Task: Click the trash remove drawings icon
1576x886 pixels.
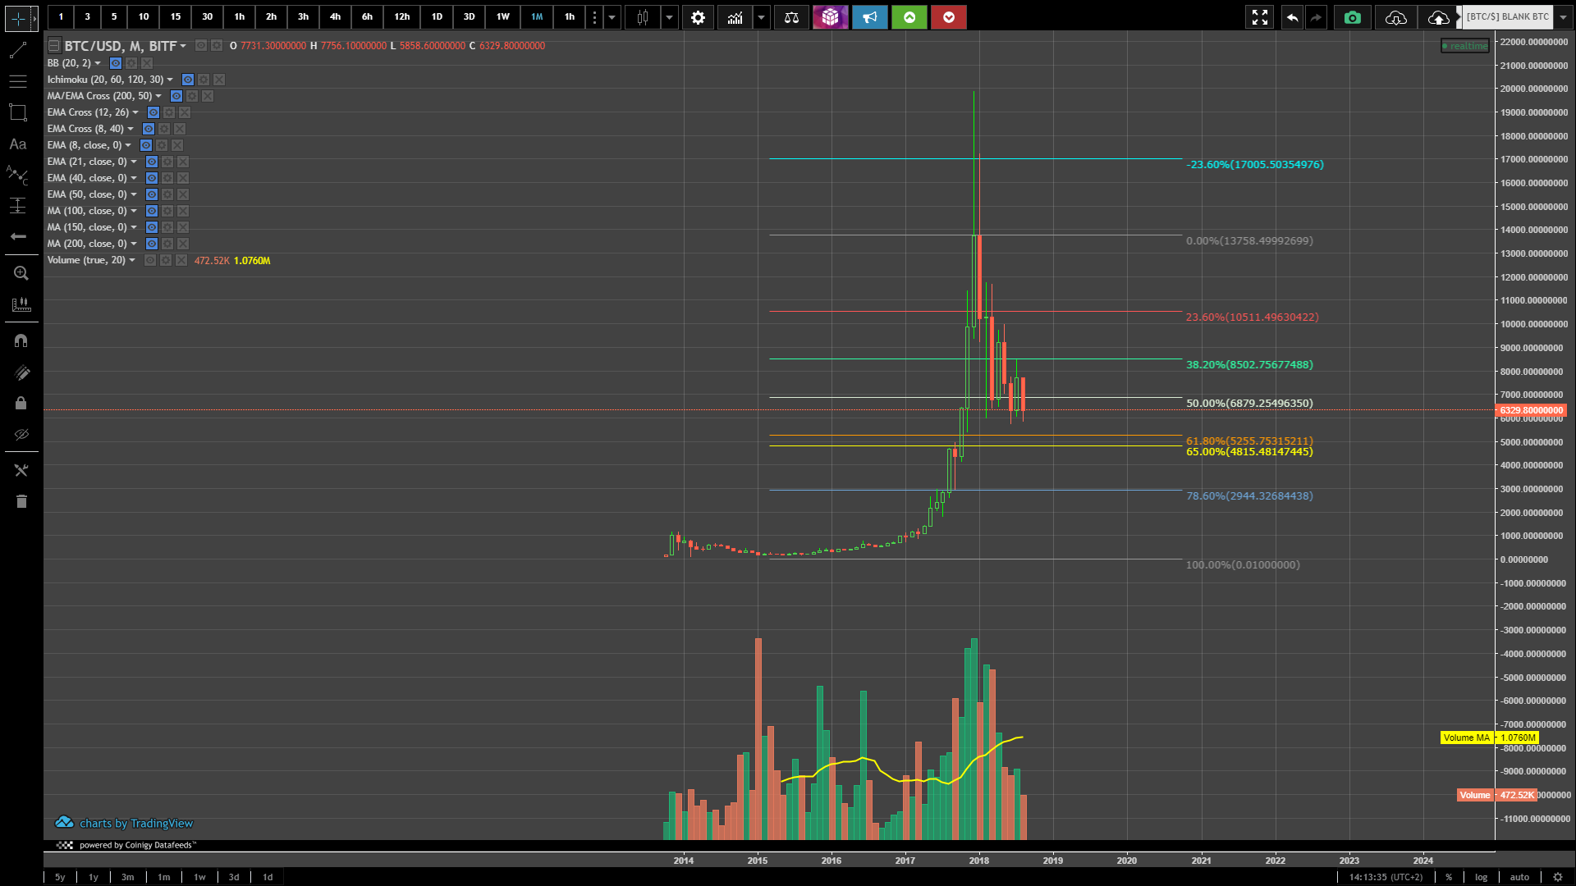Action: coord(21,501)
